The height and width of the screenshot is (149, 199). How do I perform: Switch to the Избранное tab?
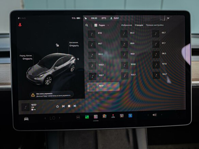tap(126, 25)
